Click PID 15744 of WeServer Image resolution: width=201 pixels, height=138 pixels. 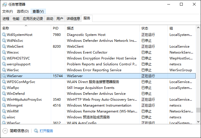pos(58,76)
